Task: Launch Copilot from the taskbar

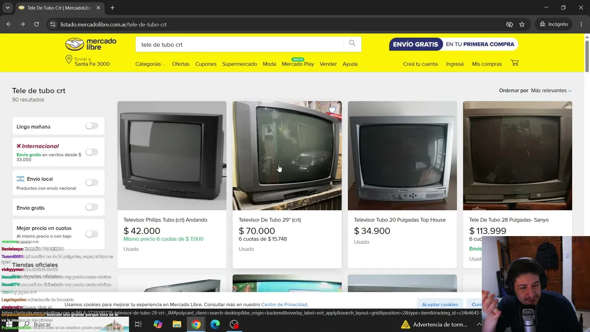Action: click(158, 325)
